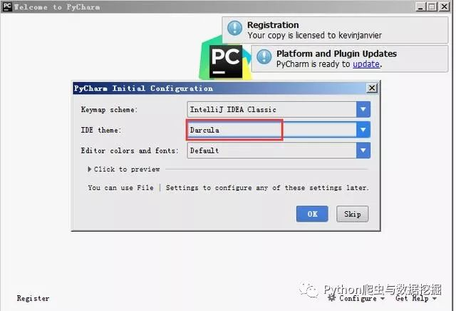Viewport: 456px width, 311px height.
Task: Click the Register link in Welcome window
Action: pos(33,298)
